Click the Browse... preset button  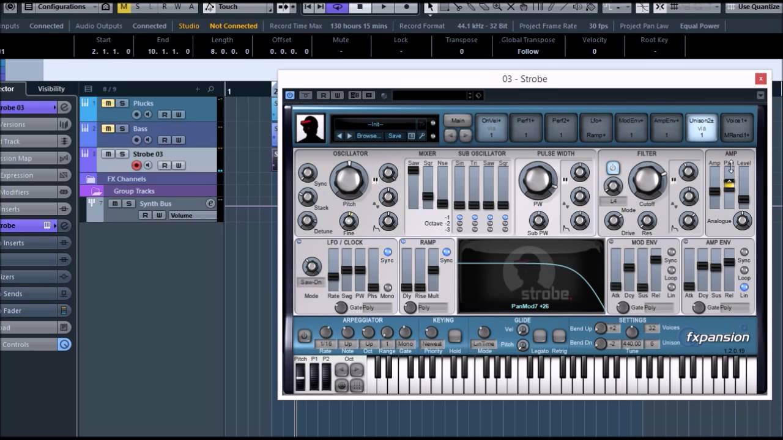(368, 136)
